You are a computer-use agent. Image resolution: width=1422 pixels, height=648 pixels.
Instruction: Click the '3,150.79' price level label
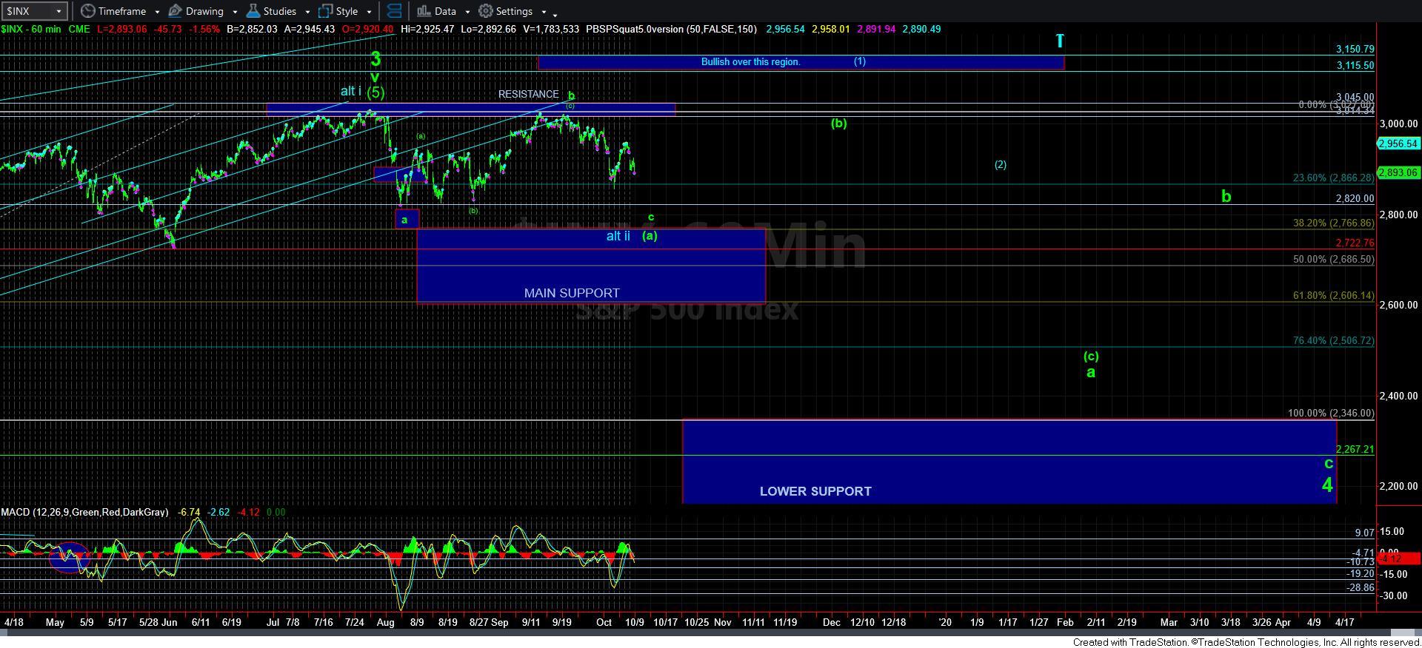1355,50
